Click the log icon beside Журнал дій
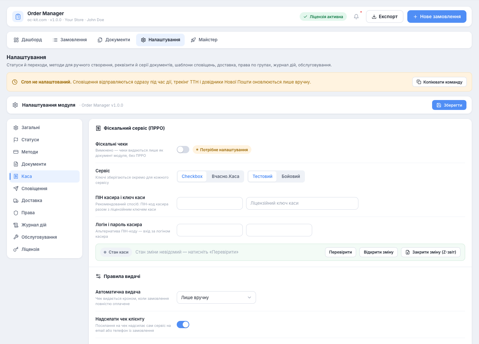The height and width of the screenshot is (344, 479). [16, 225]
